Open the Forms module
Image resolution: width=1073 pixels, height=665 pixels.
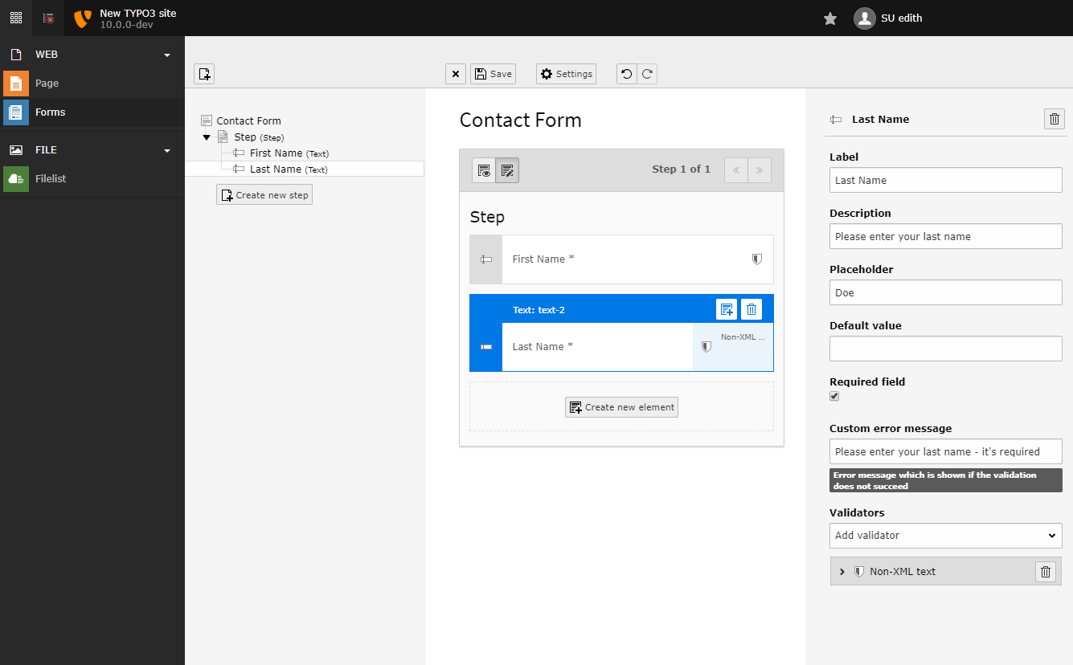click(x=51, y=112)
